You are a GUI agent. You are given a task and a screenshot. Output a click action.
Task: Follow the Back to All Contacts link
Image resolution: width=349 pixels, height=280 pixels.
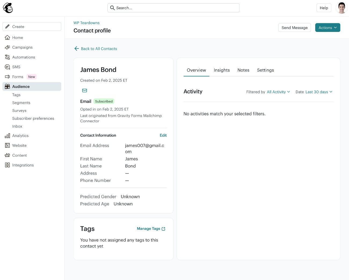tap(96, 49)
